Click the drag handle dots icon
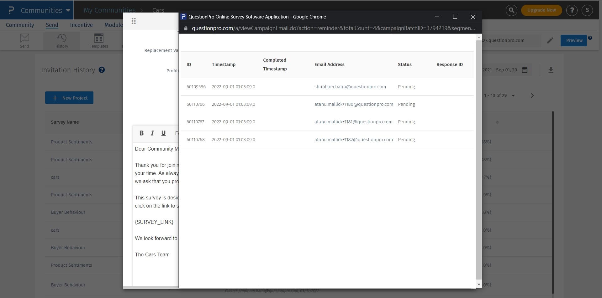Viewport: 602px width, 298px height. coord(134,21)
